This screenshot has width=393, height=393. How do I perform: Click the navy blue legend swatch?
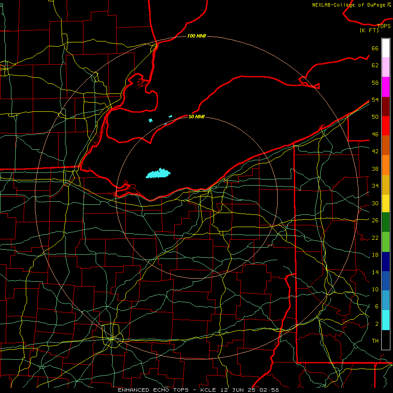386,262
